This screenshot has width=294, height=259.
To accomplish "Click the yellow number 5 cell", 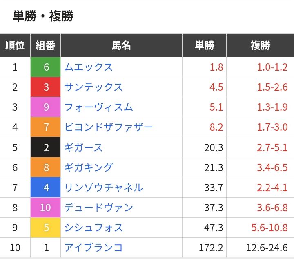I will point(46,228).
